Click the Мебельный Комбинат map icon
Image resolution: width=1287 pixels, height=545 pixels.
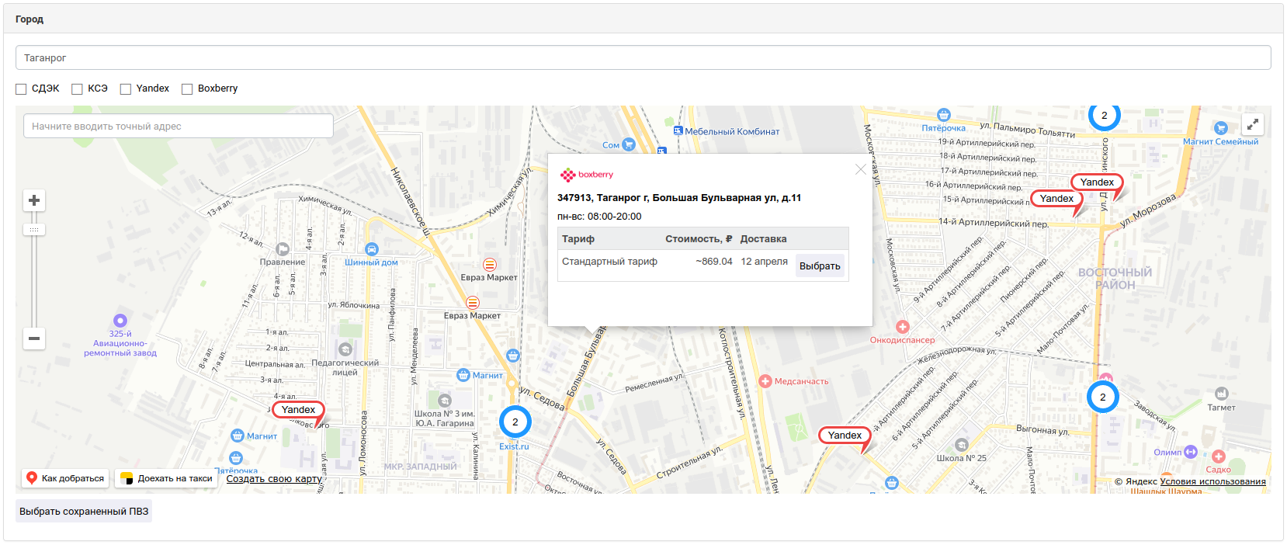point(678,131)
